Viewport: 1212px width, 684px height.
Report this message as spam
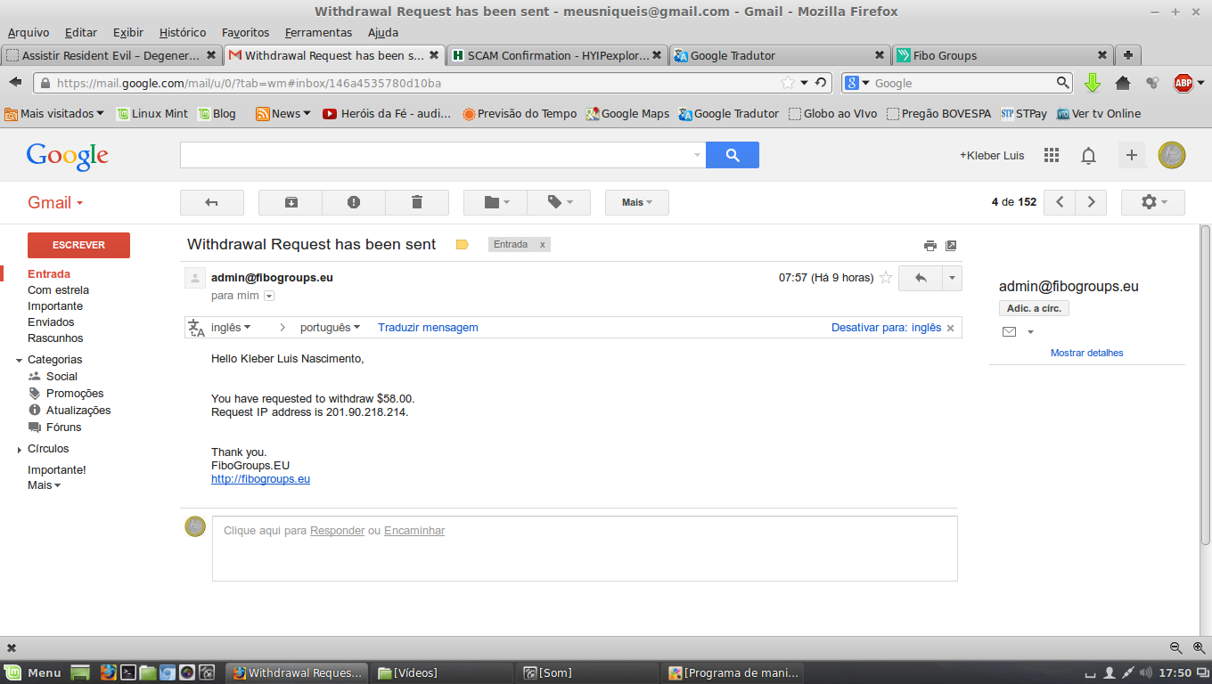tap(354, 202)
